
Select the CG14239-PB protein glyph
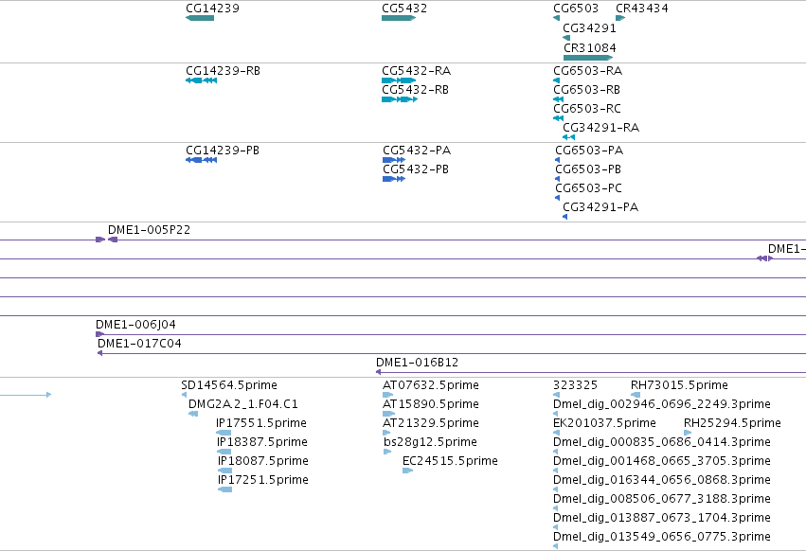[x=201, y=160]
